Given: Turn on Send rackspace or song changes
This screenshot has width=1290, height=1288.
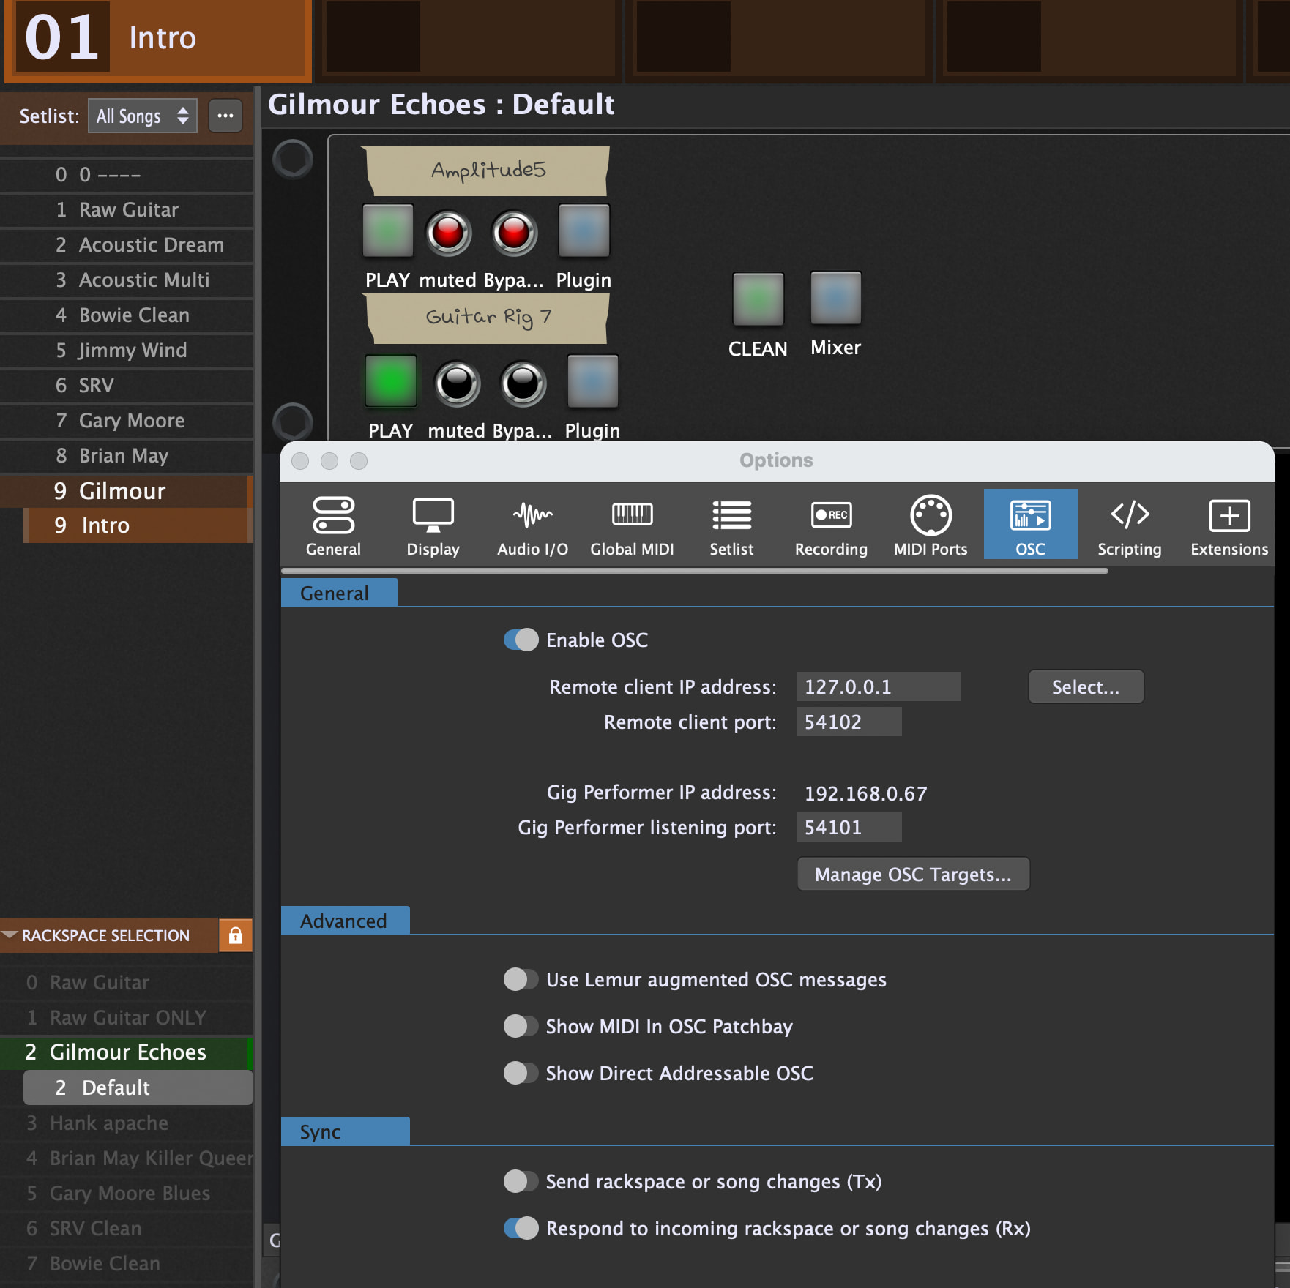Looking at the screenshot, I should (521, 1181).
